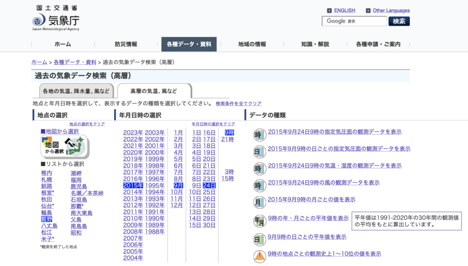468x266 pixels.
Task: Choose observation time 15時
Action: pos(228,178)
